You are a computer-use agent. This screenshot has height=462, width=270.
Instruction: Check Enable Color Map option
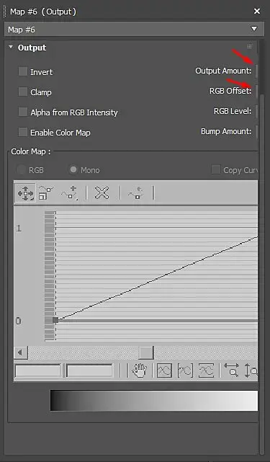pos(23,132)
